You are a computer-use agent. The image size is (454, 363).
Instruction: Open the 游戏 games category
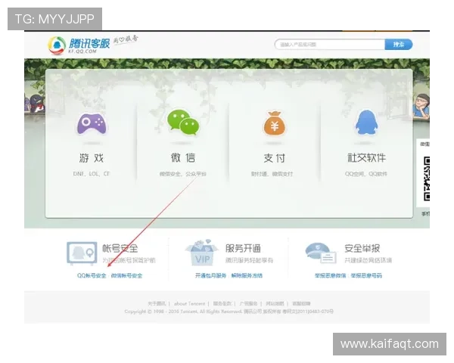[x=92, y=158]
